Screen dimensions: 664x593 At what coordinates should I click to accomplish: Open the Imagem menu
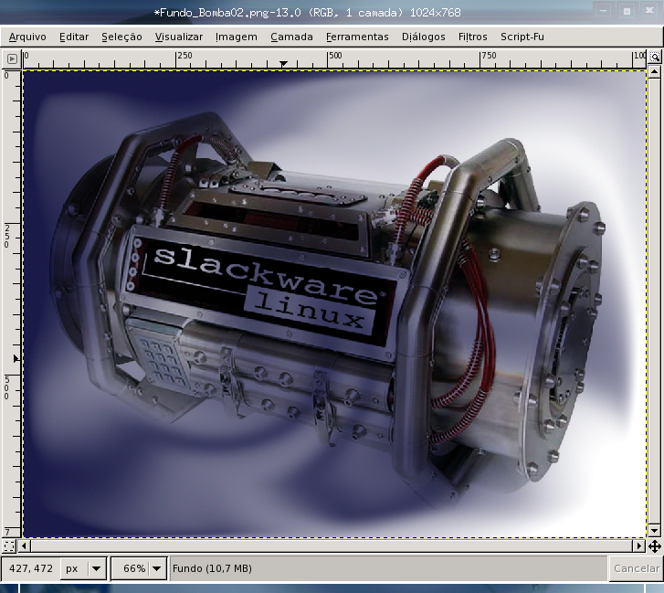pos(236,37)
